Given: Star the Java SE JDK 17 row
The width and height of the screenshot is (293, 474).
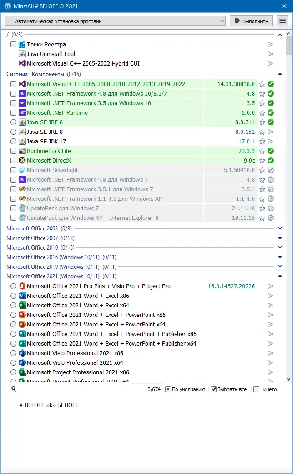Looking at the screenshot, I should 262,142.
